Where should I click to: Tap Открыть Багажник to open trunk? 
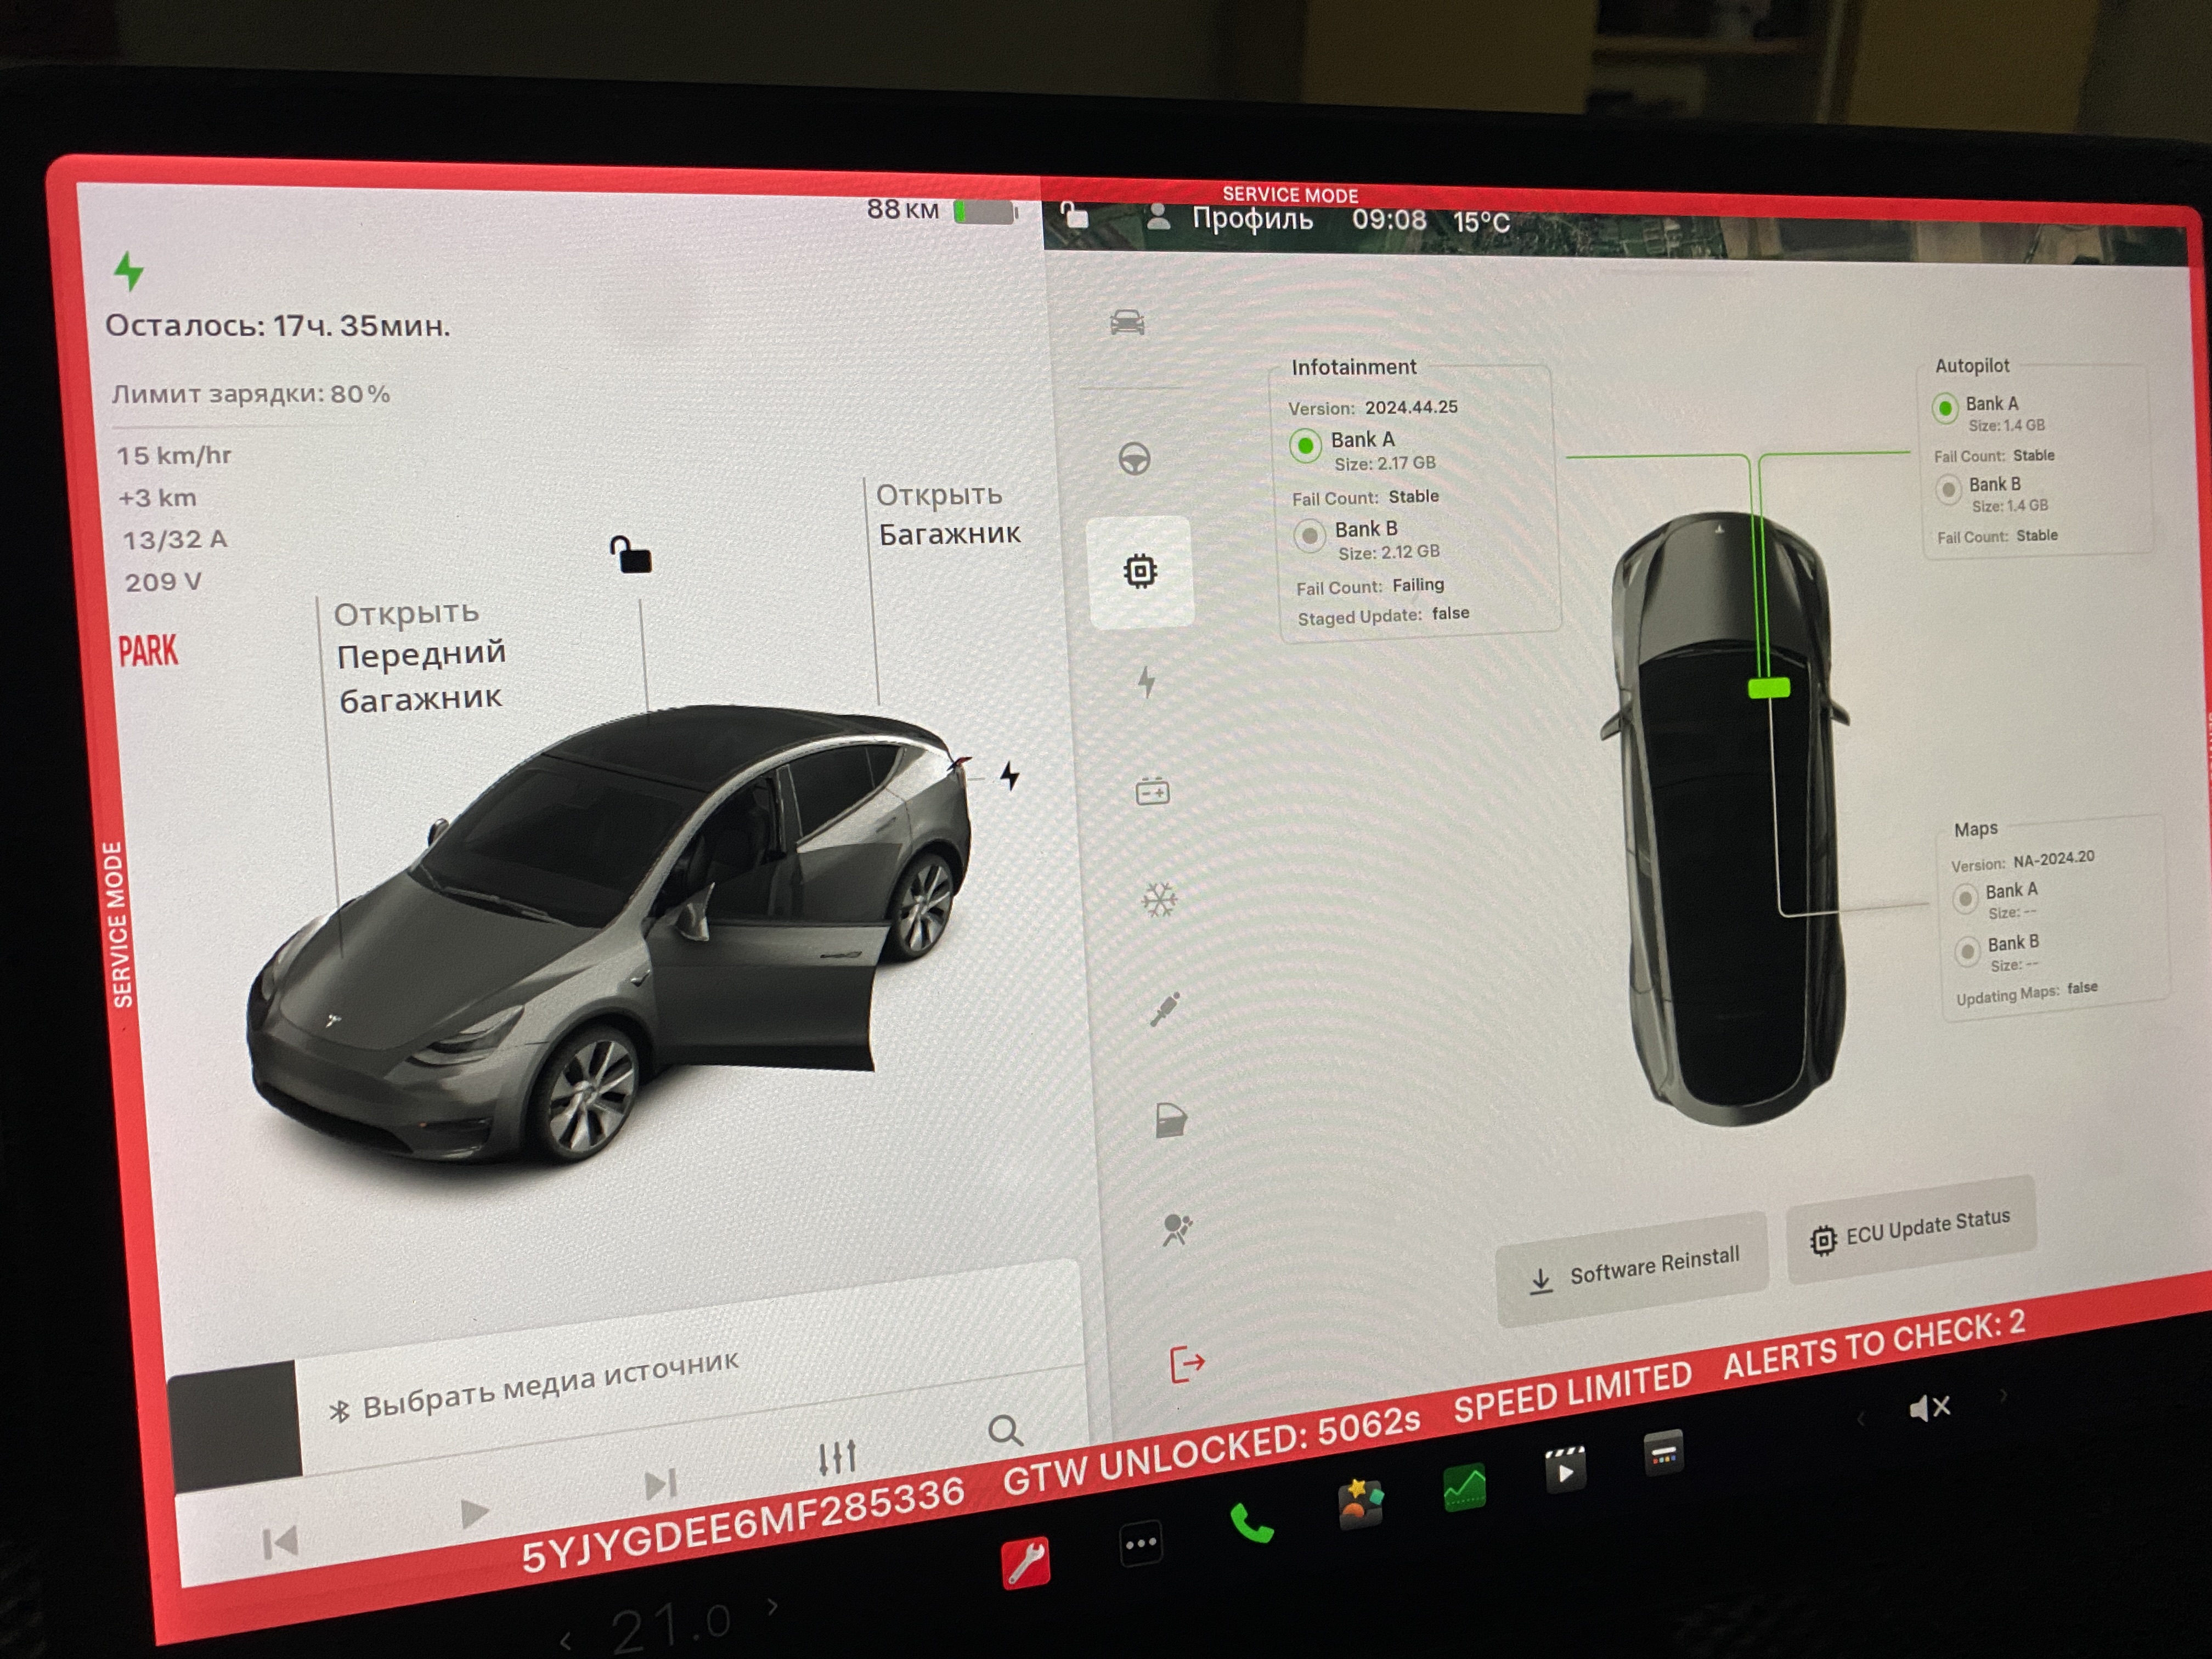point(948,514)
